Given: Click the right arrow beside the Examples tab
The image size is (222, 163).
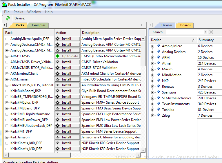Looking at the screenshot, I should click(x=142, y=25).
